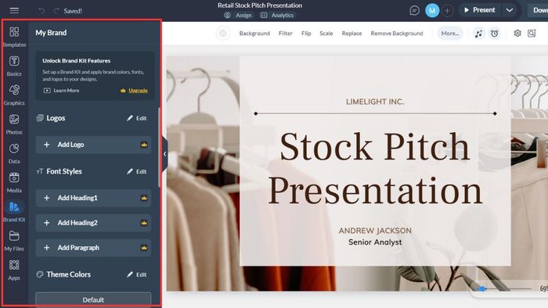Select the divider line under LIMELIGHT INC.
This screenshot has height=308, width=548.
point(375,113)
